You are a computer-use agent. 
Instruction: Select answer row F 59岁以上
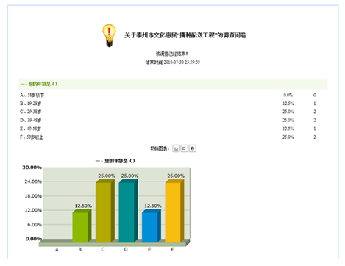pos(173,137)
